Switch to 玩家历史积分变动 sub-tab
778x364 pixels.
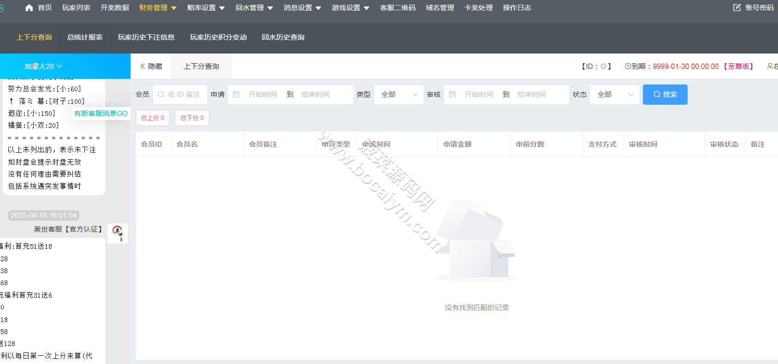point(218,37)
